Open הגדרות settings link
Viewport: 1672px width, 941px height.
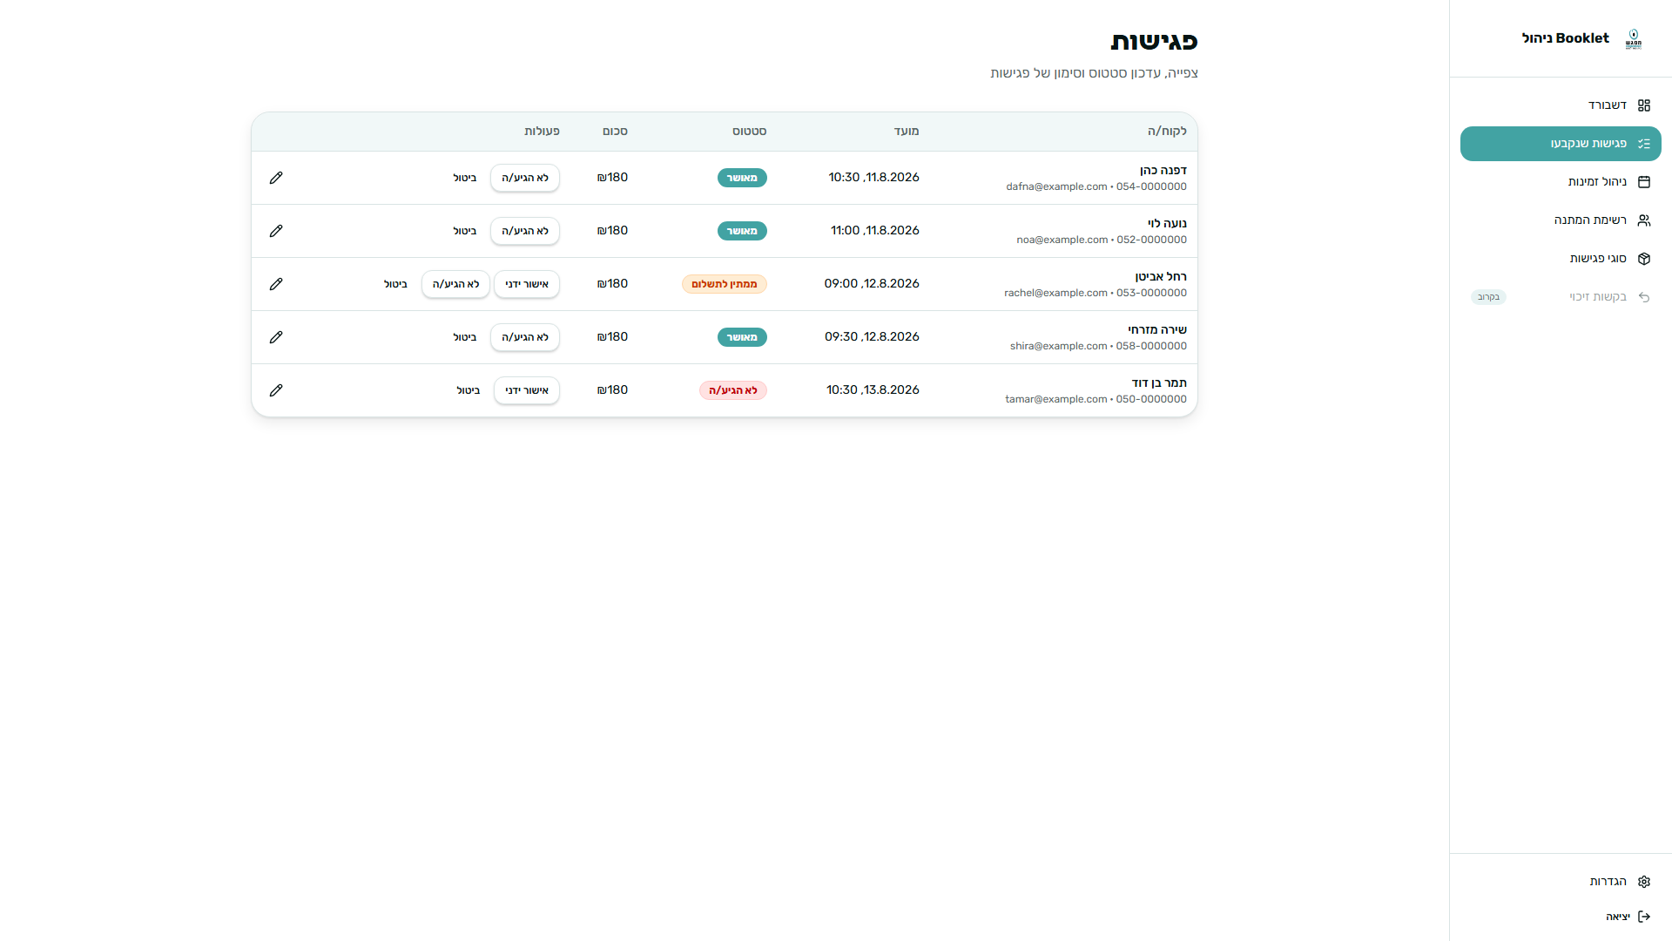tap(1561, 882)
